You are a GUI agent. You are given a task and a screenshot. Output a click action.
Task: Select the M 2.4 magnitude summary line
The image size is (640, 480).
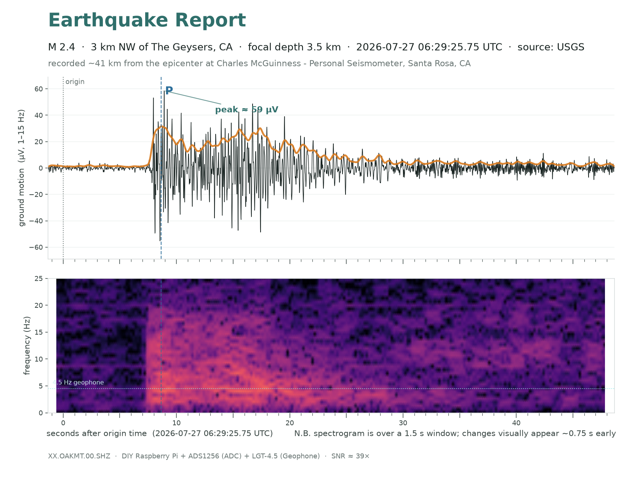point(316,47)
